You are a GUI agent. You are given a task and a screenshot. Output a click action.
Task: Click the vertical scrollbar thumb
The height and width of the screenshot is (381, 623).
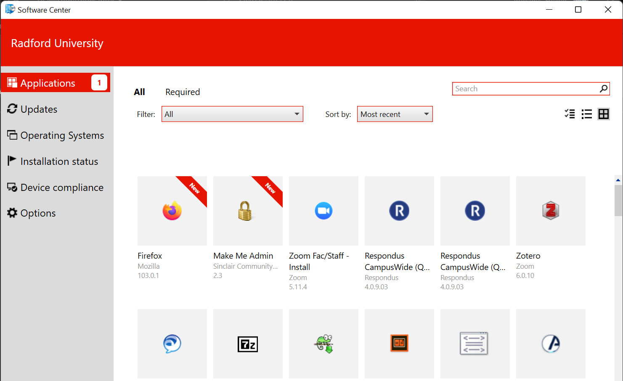(618, 201)
